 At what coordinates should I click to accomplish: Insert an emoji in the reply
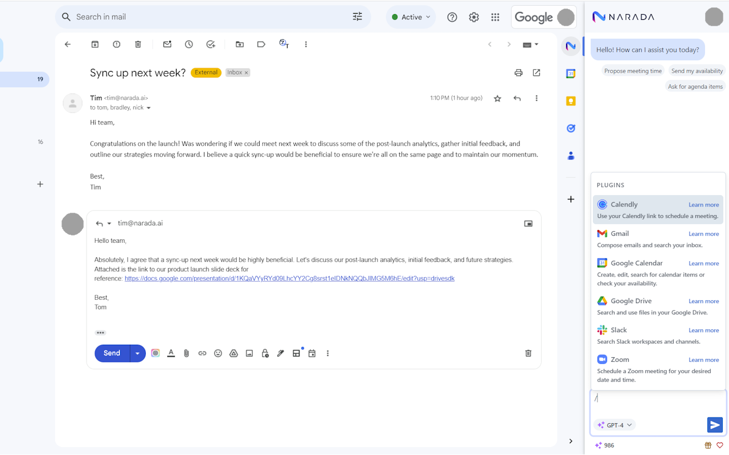218,353
